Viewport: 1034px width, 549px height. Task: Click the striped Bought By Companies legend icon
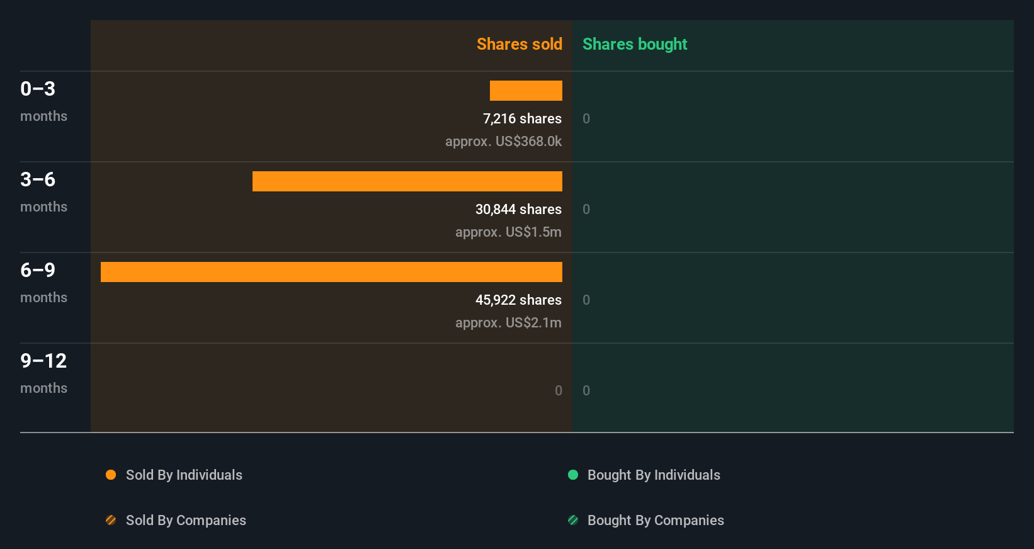(573, 520)
